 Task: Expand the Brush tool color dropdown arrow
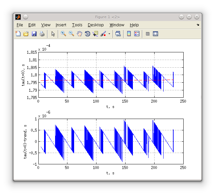click(x=109, y=34)
